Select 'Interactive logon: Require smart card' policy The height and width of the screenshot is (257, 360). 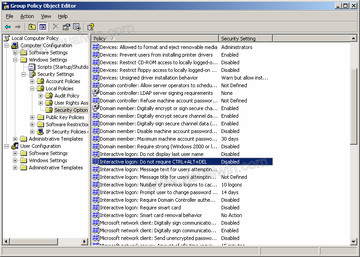coord(140,208)
